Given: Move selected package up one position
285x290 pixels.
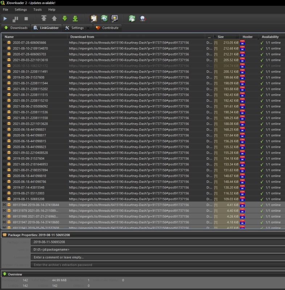Looking at the screenshot, I should pos(54,18).
